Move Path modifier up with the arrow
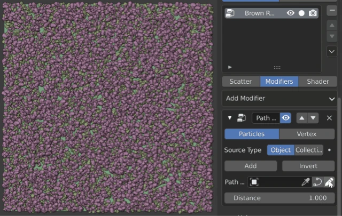The image size is (342, 216). 302,118
